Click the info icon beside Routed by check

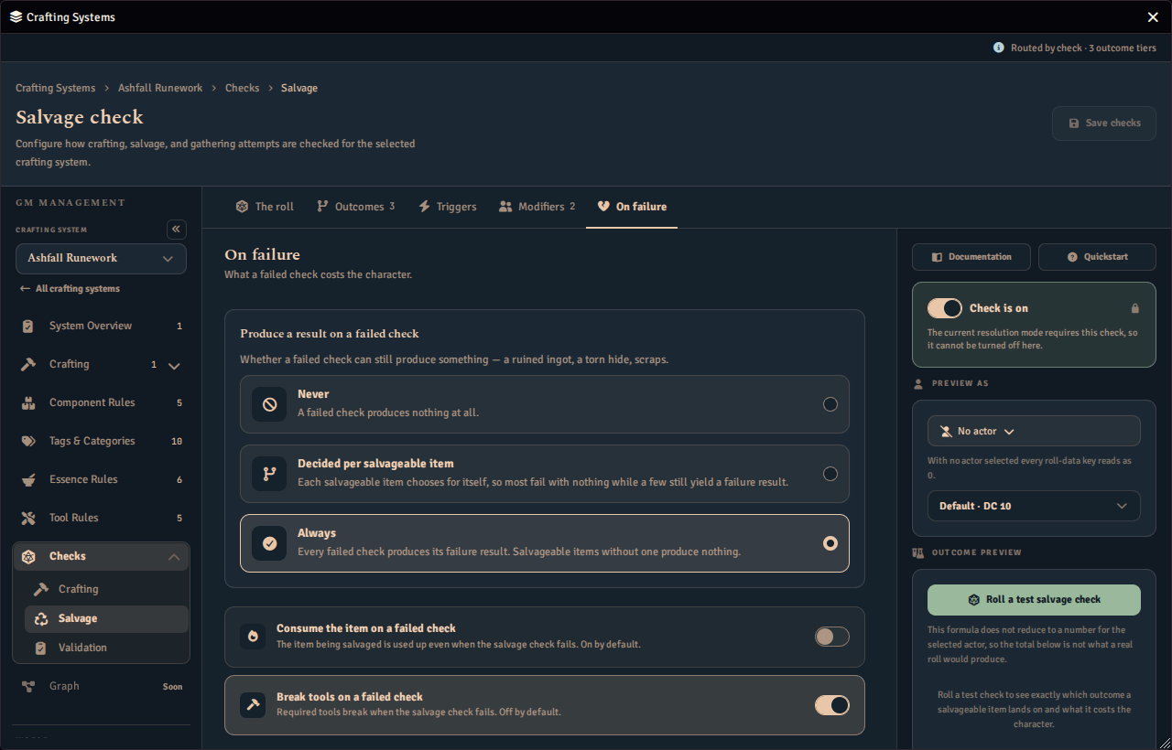(x=999, y=48)
